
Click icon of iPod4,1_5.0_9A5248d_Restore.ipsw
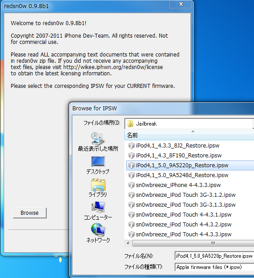click(131, 175)
